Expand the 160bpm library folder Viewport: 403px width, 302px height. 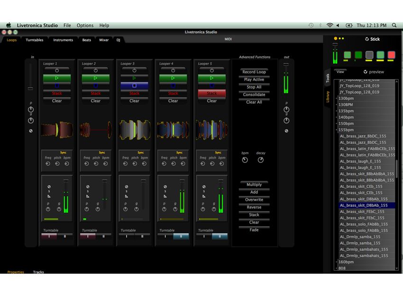[x=336, y=262]
